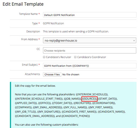140x128 pixels.
Task: Click the {{CANDIDATE_PHONE}} placeholder
Action: coord(76,116)
